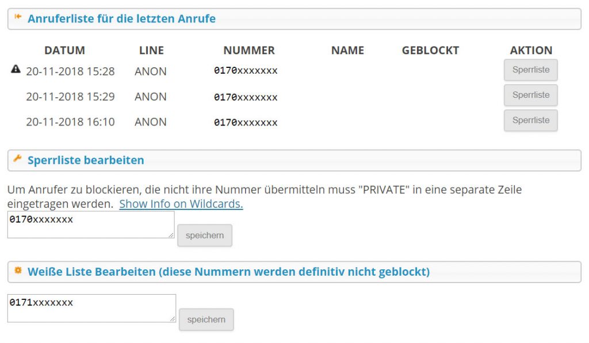Collapse the Anruferliste für die letzten Anrufe section
The width and height of the screenshot is (589, 343).
(294, 19)
